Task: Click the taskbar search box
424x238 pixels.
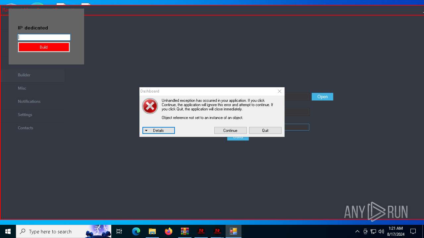Action: click(64, 231)
